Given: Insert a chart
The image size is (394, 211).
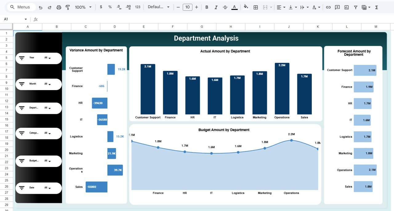Looking at the screenshot, I should tap(346, 7).
